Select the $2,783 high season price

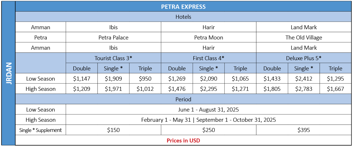304,89
